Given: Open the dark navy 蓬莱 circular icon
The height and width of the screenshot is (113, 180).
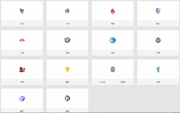Looking at the screenshot, I should 67,98.
